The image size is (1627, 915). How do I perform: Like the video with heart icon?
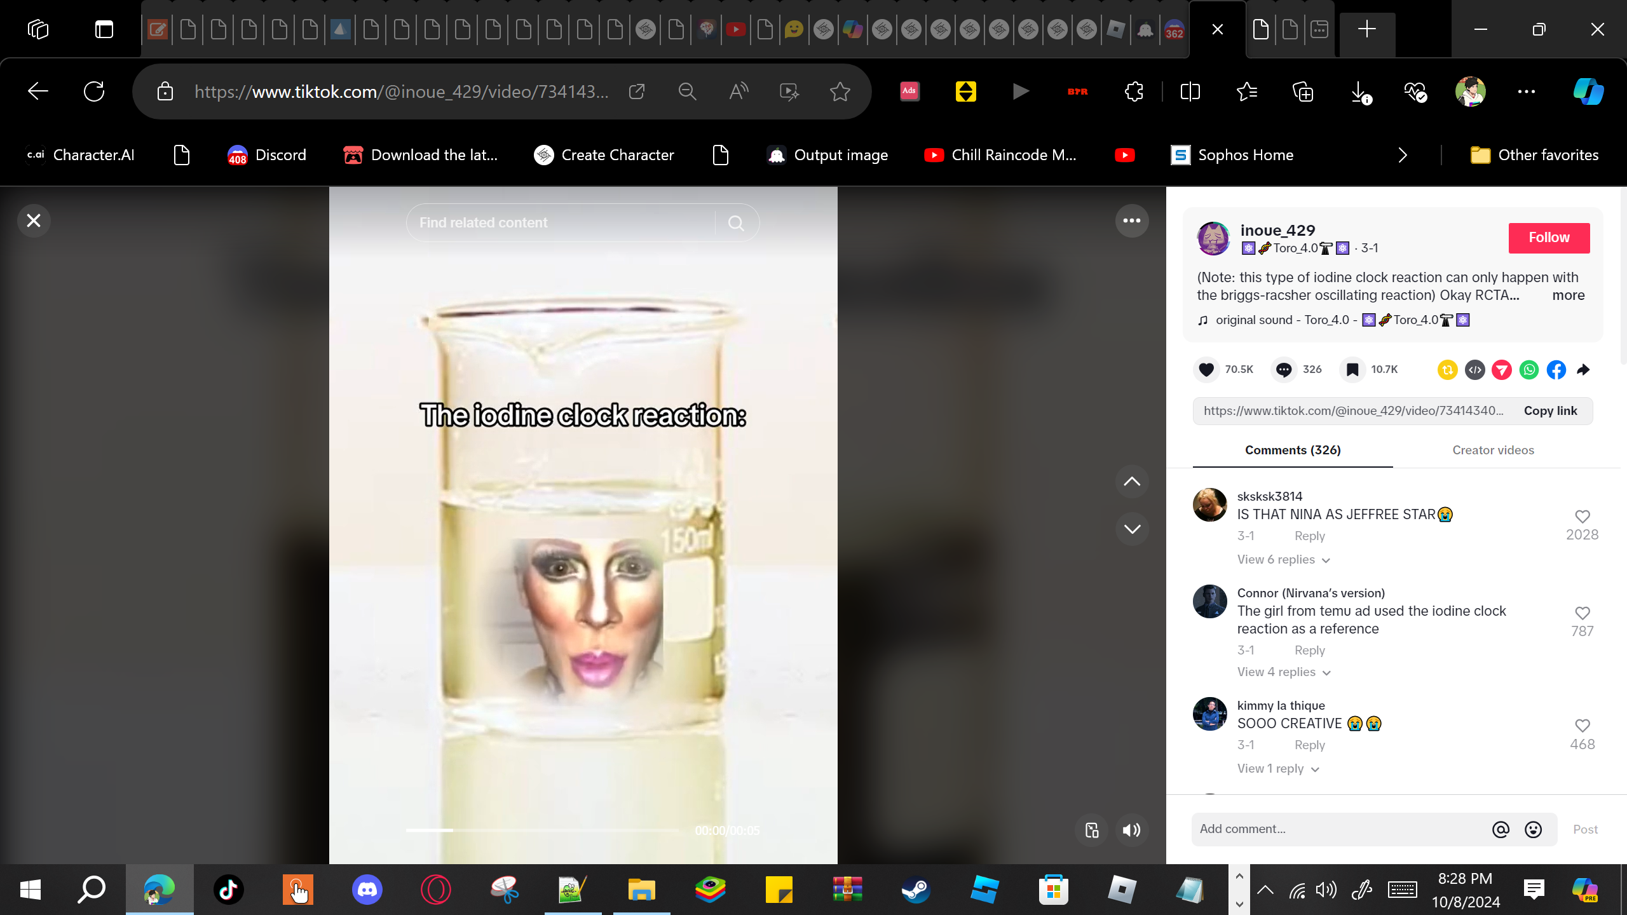(x=1206, y=369)
